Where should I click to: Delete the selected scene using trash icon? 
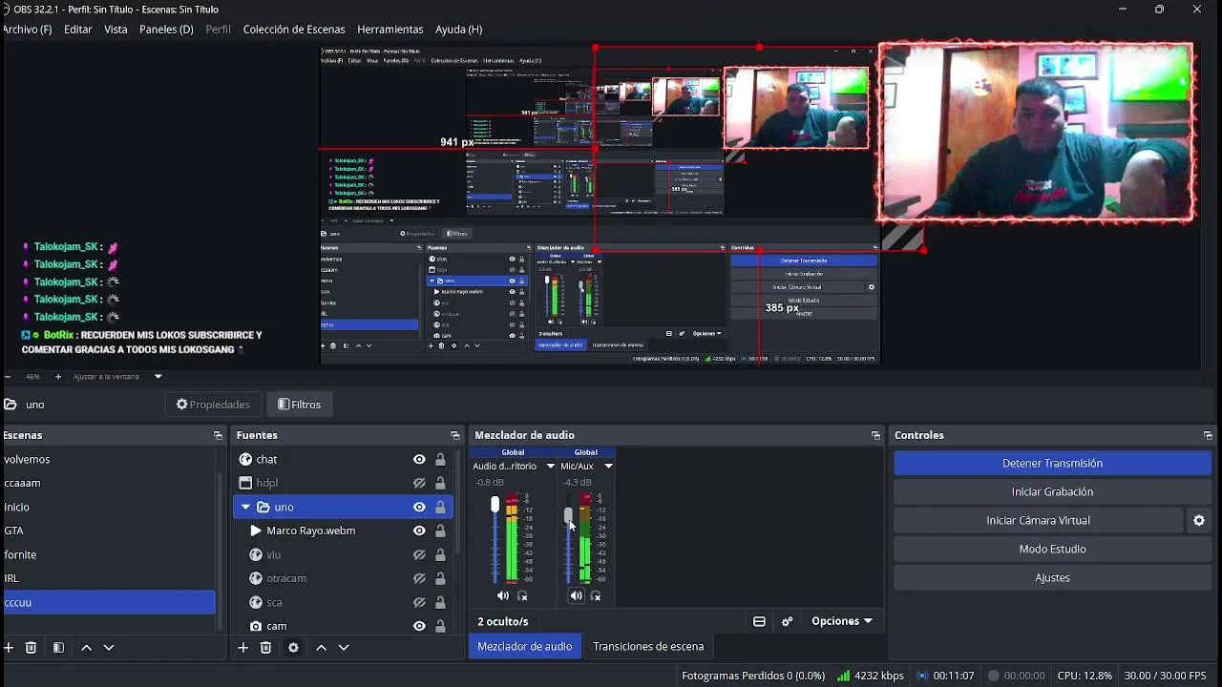point(31,647)
